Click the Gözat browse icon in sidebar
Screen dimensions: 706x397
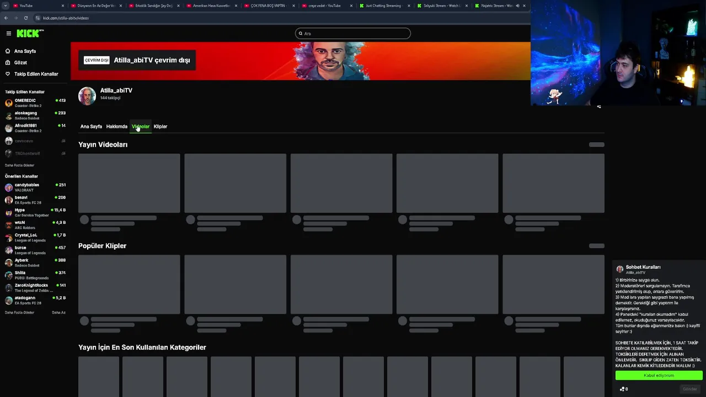[x=8, y=63]
